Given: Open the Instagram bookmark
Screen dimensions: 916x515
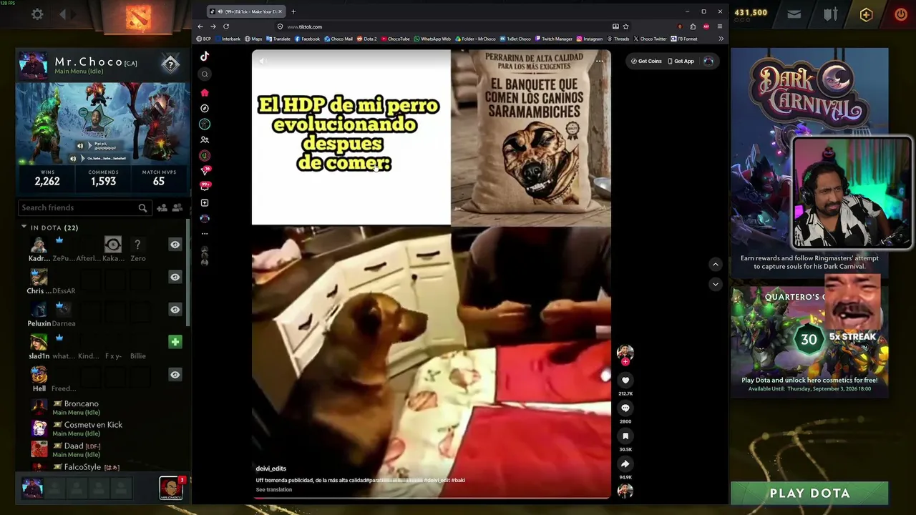Looking at the screenshot, I should tap(590, 39).
